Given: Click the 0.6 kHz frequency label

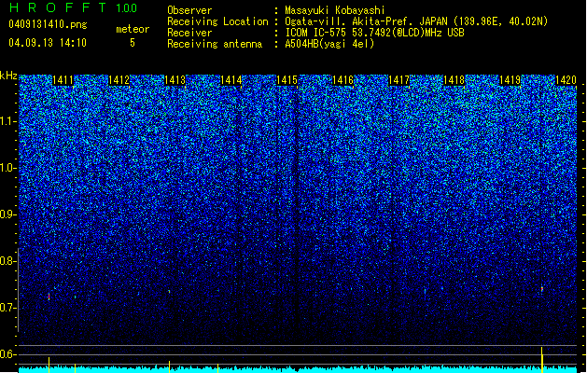Looking at the screenshot, I should [7, 354].
